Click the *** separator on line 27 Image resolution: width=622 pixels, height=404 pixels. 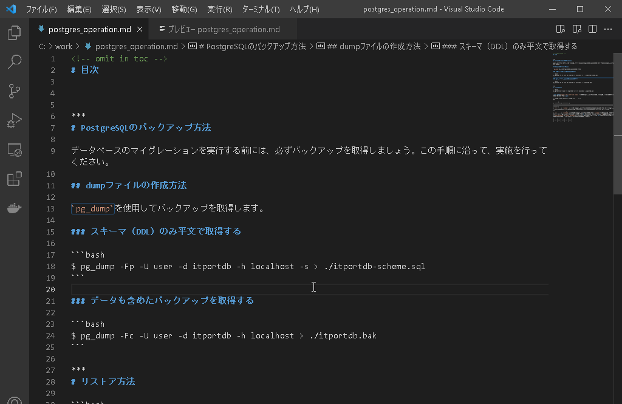[78, 370]
